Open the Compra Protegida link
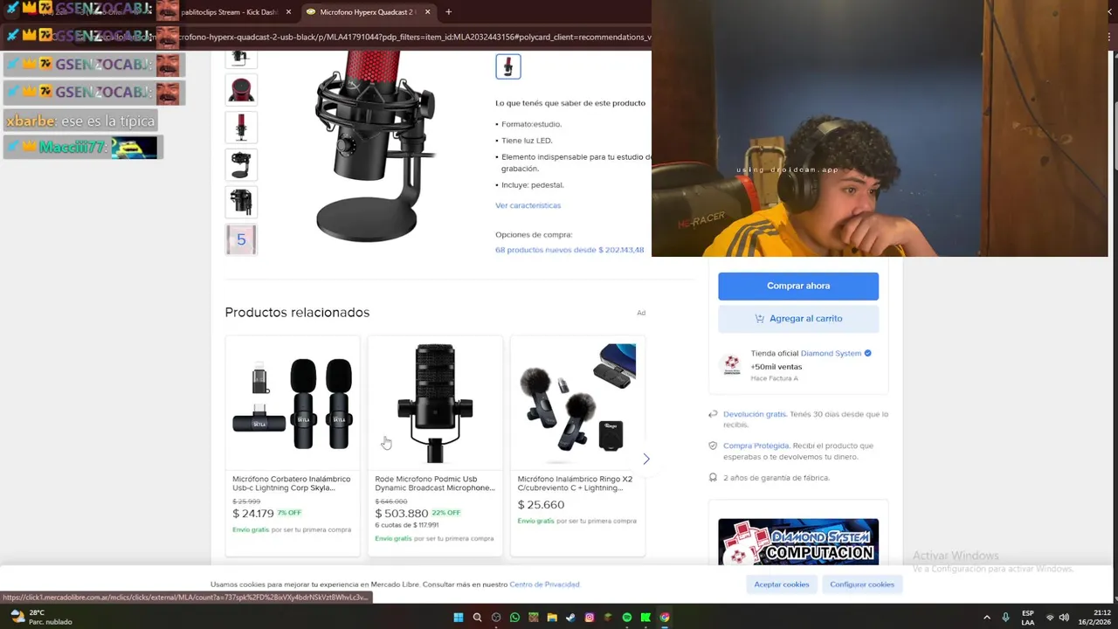 756,446
